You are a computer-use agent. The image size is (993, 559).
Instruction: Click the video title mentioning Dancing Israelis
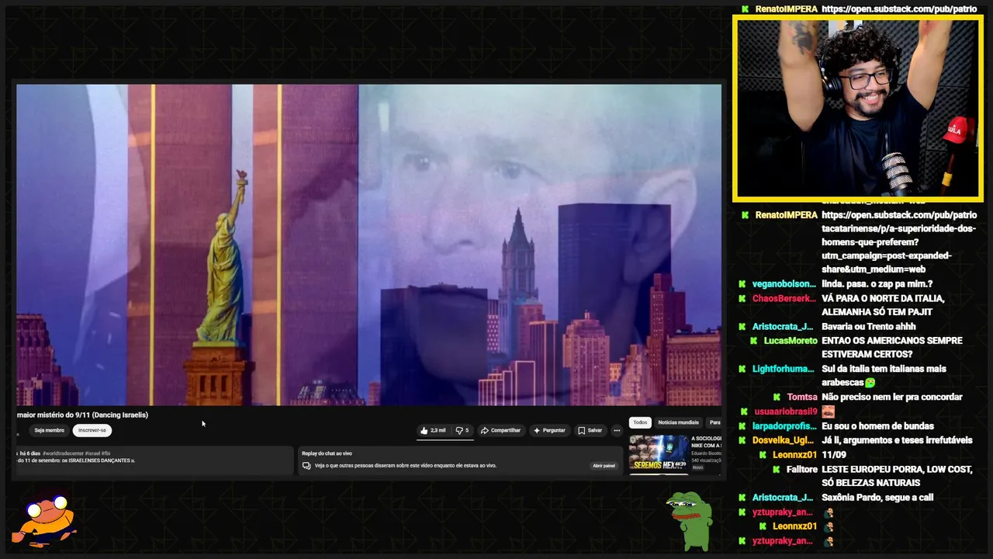(82, 415)
